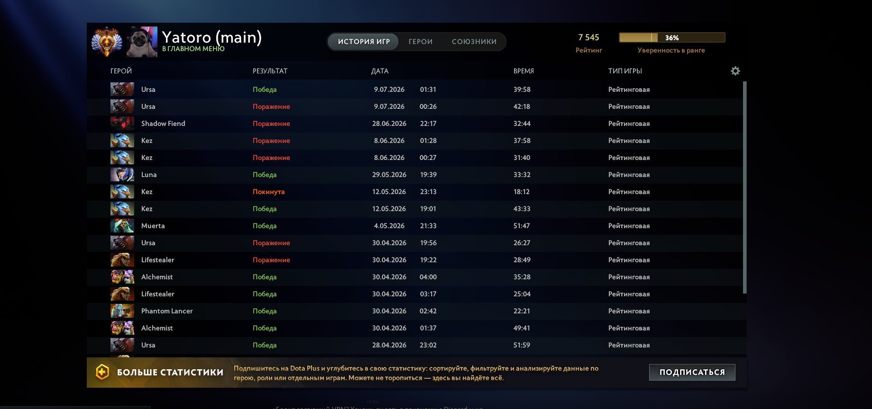Click the В главном меню status text
The image size is (872, 409).
(x=193, y=49)
